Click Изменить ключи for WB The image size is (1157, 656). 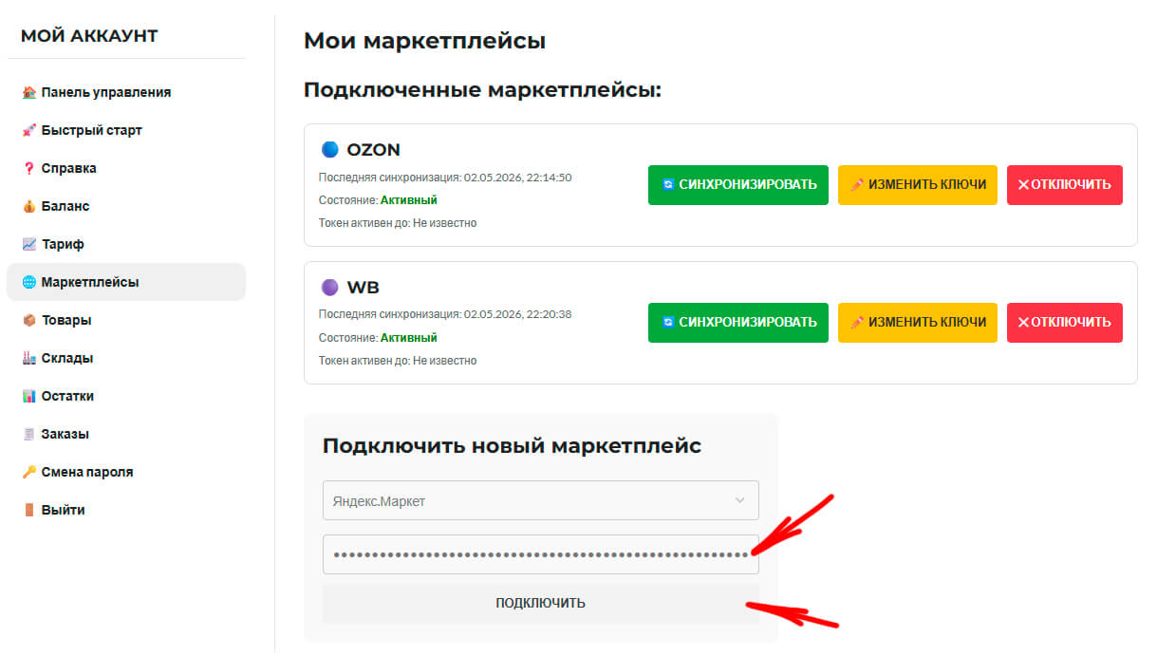pyautogui.click(x=918, y=323)
